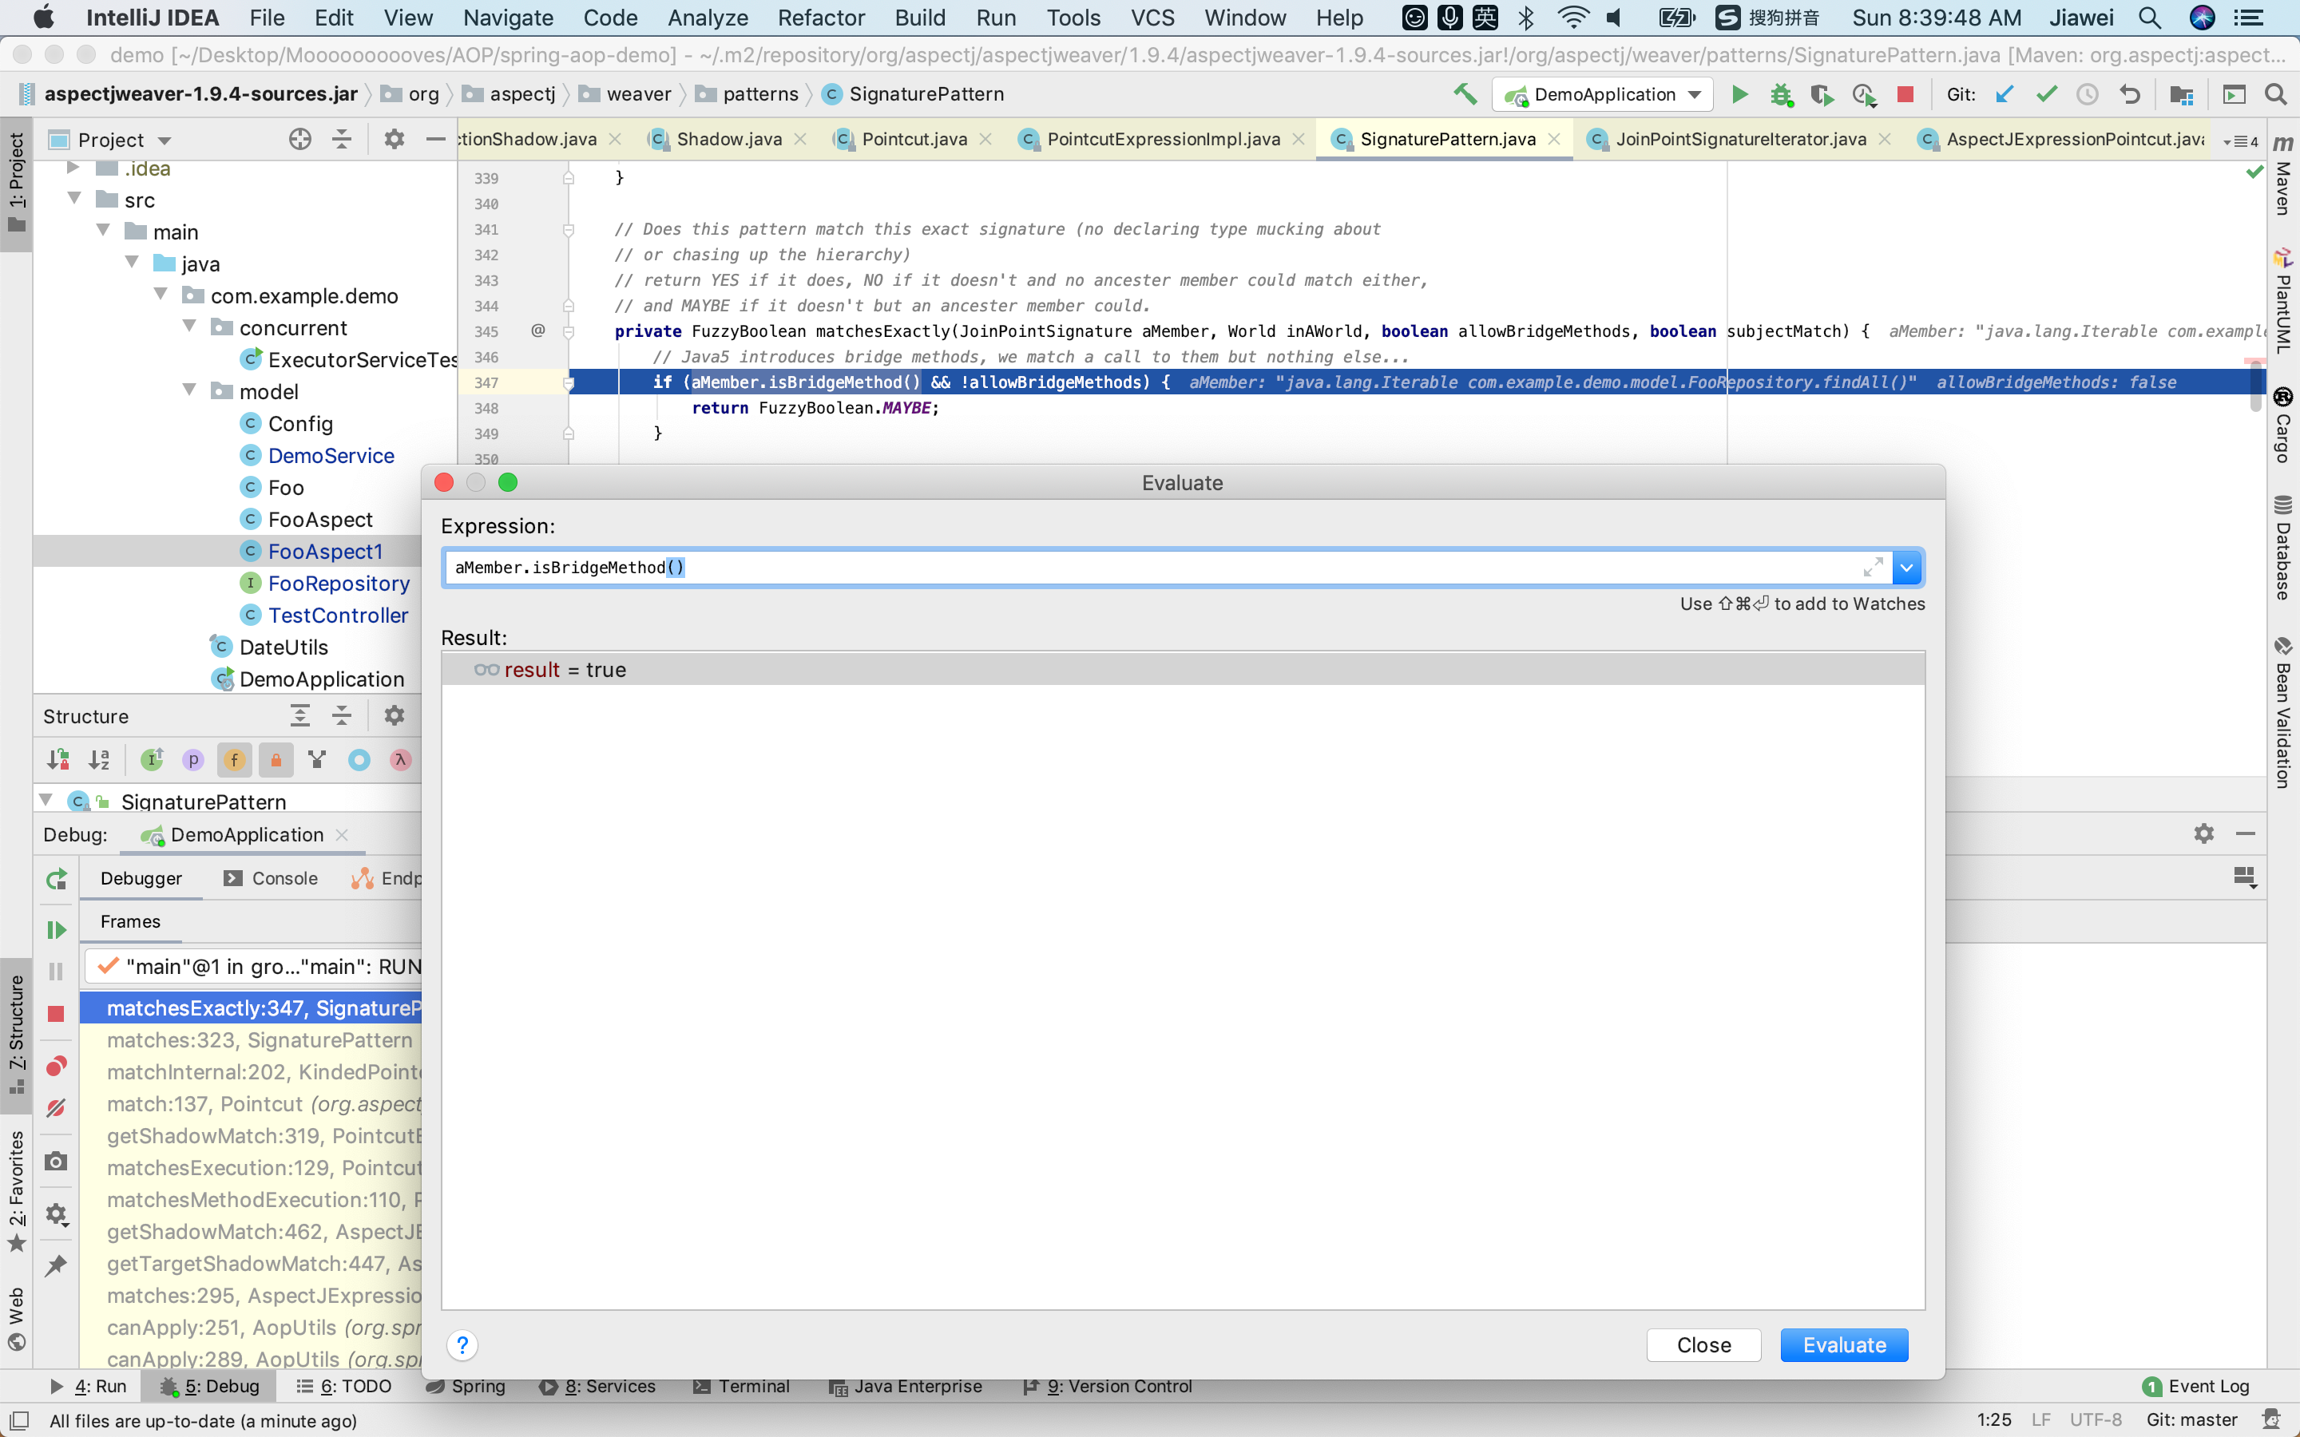Click the help question mark in Evaluate dialog
2300x1437 pixels.
[462, 1345]
